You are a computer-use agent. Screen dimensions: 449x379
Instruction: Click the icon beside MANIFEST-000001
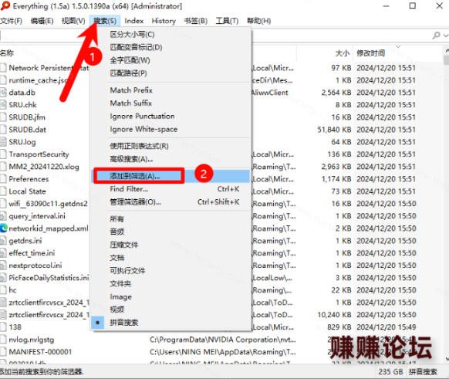[3, 352]
